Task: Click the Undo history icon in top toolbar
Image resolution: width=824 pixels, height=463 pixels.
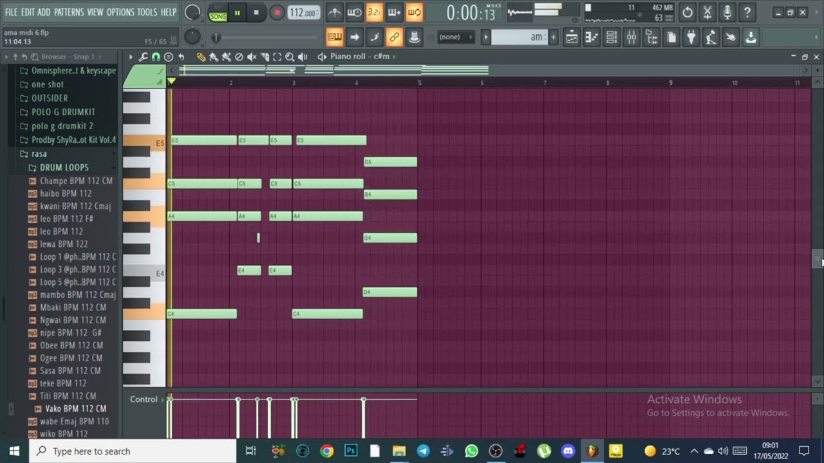Action: [688, 12]
